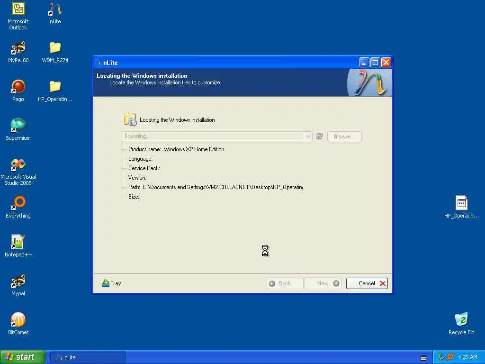Open the Everything search shortcut
Screen dimensions: 485x364
pyautogui.click(x=18, y=208)
